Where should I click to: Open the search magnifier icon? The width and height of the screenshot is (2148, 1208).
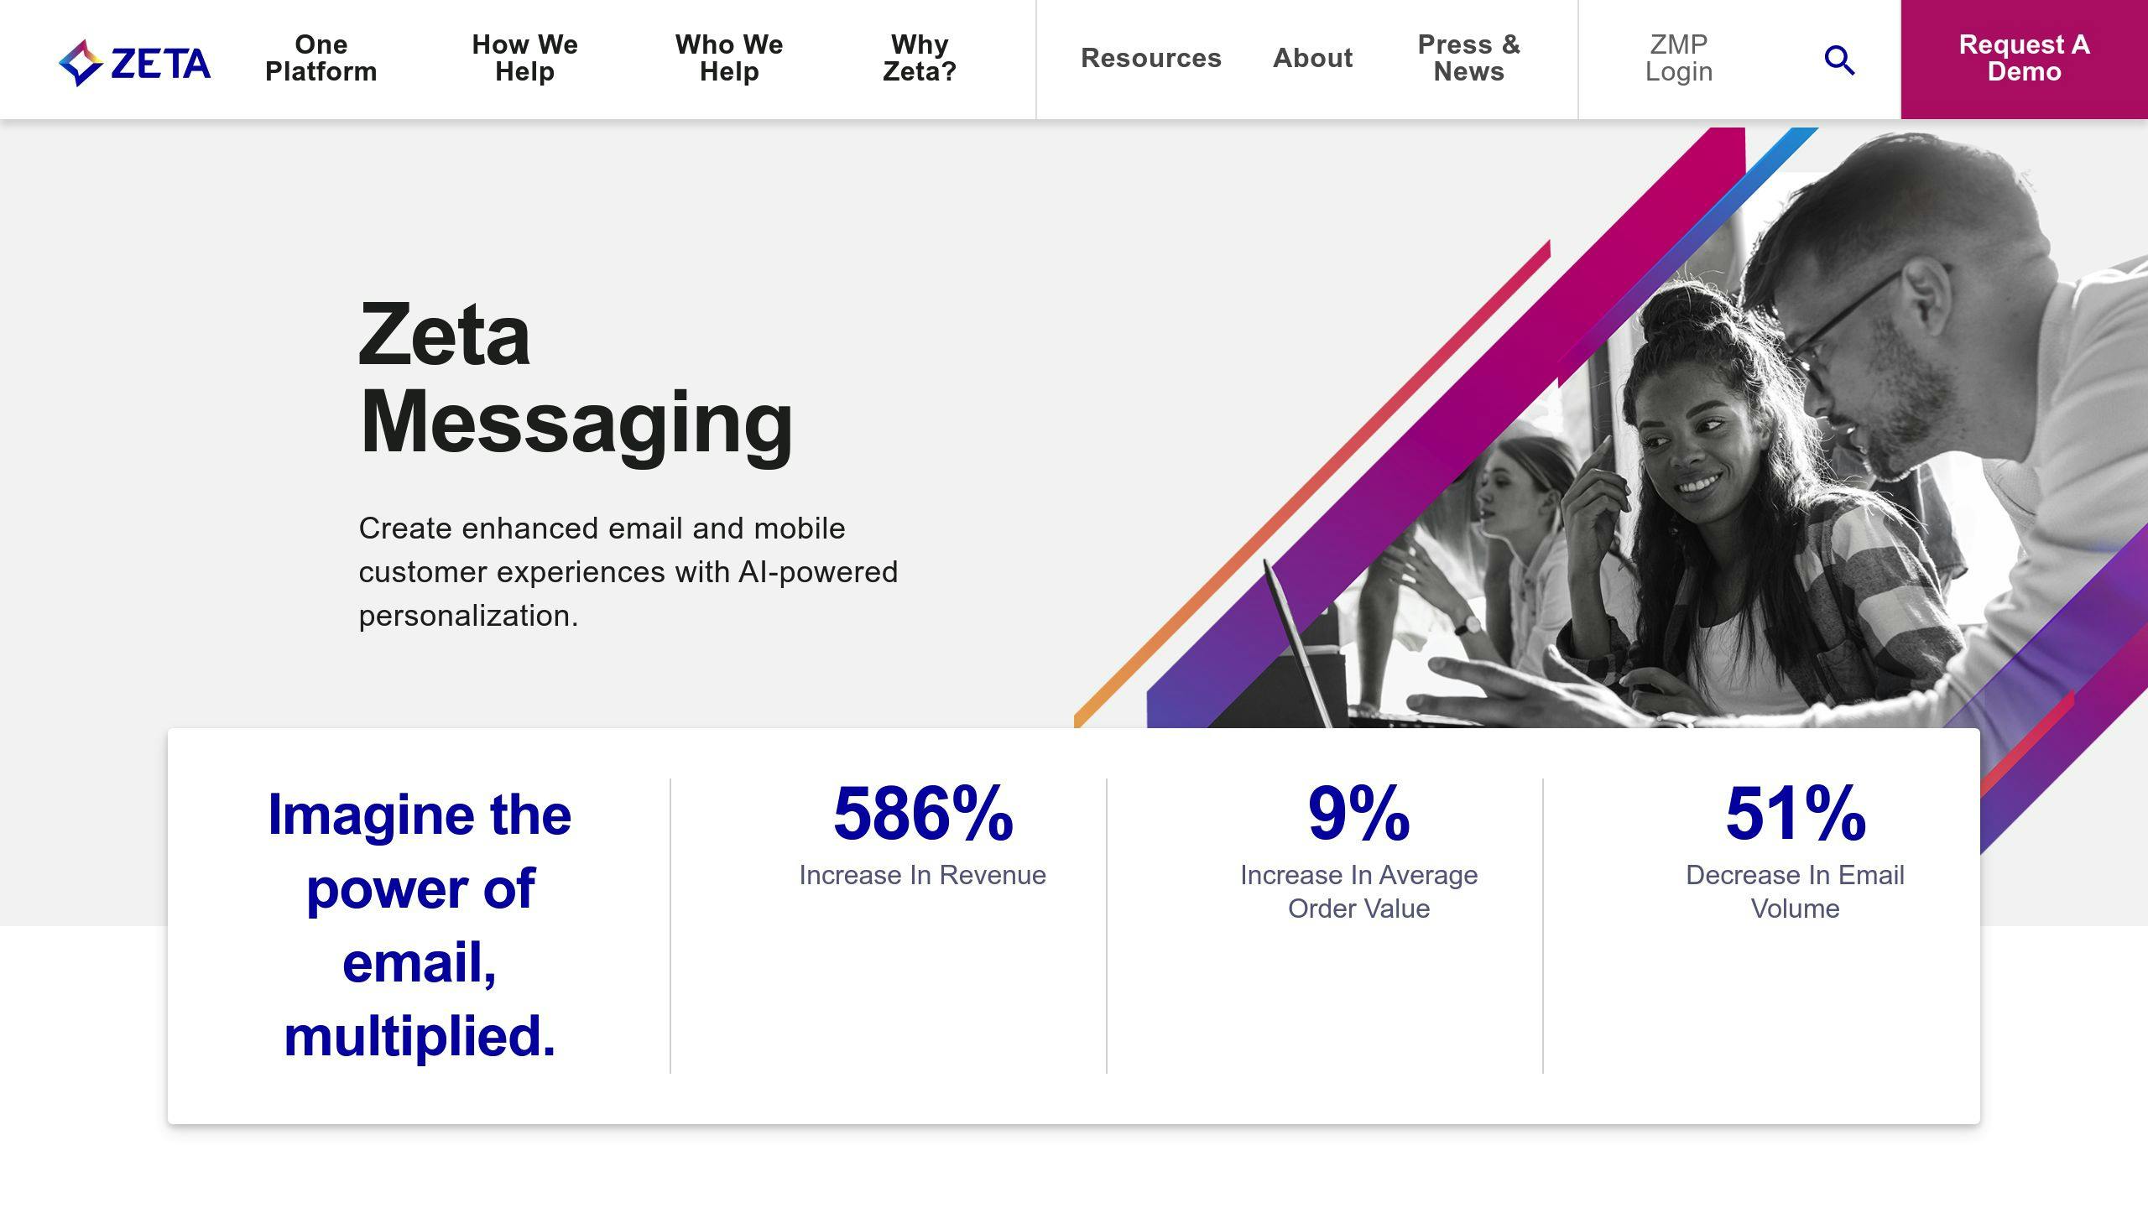pyautogui.click(x=1839, y=60)
